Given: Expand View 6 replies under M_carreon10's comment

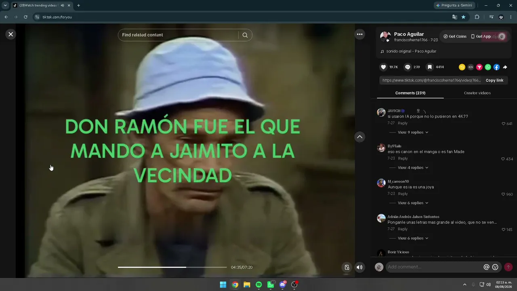Looking at the screenshot, I should (413, 203).
